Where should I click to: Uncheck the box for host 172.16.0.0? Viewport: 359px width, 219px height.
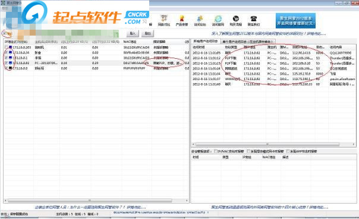tap(6, 68)
